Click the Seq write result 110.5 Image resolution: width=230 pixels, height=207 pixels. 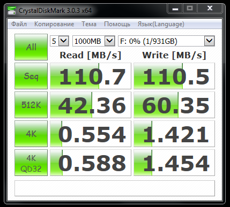coord(174,76)
